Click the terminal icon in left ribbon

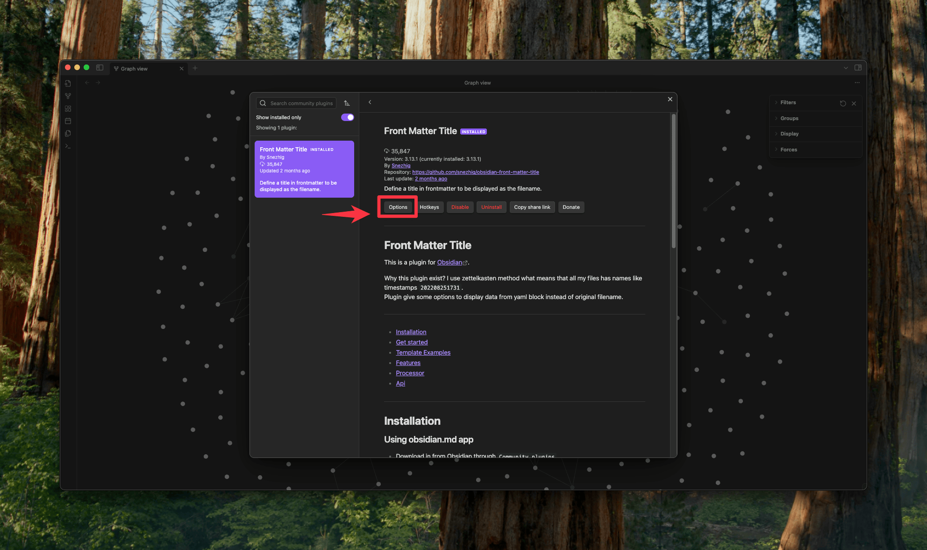pyautogui.click(x=68, y=146)
